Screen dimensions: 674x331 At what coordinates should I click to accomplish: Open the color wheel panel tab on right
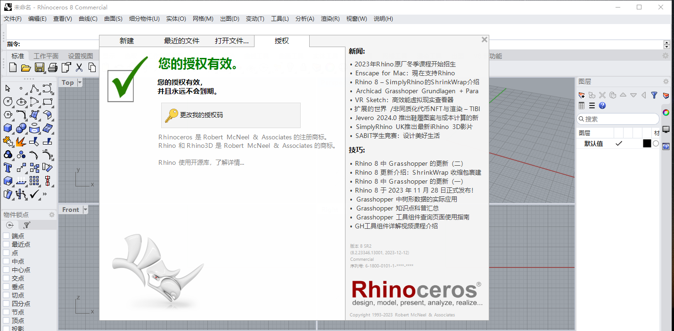coord(666,112)
